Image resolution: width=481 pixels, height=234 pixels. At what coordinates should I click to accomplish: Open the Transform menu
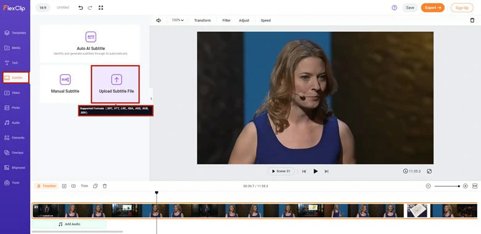pyautogui.click(x=202, y=20)
